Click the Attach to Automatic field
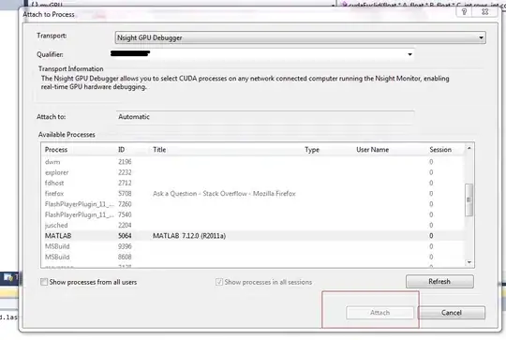The image size is (506, 340). tap(265, 117)
